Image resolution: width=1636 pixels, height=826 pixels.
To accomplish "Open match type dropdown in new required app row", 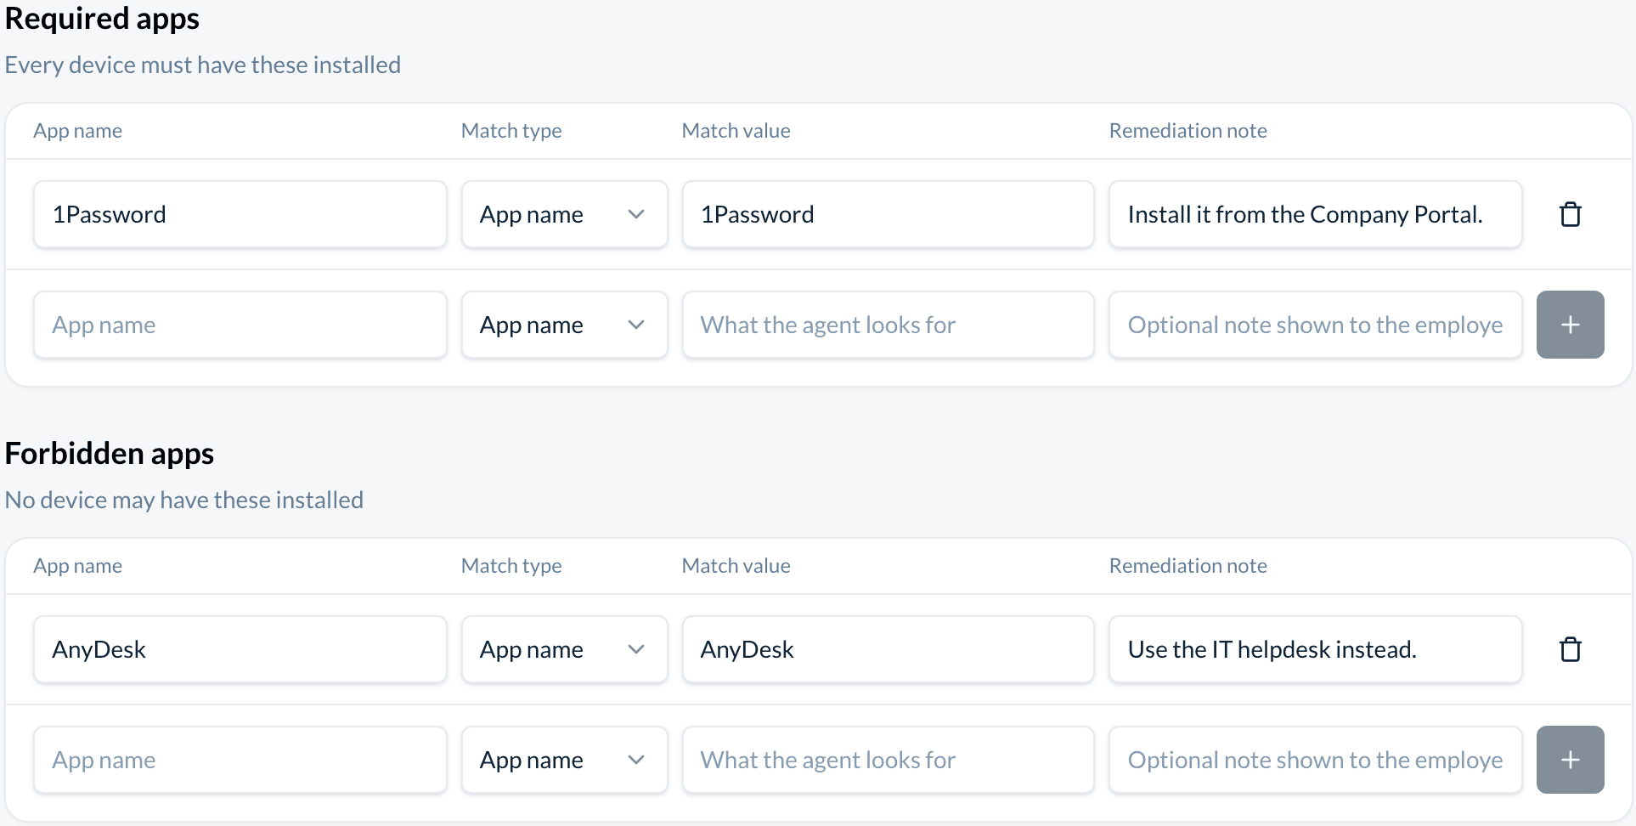I will click(564, 325).
